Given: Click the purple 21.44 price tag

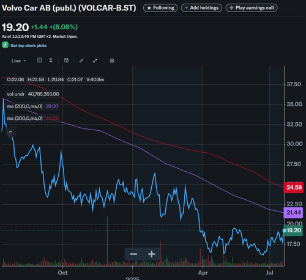Looking at the screenshot, I should click(x=293, y=213).
